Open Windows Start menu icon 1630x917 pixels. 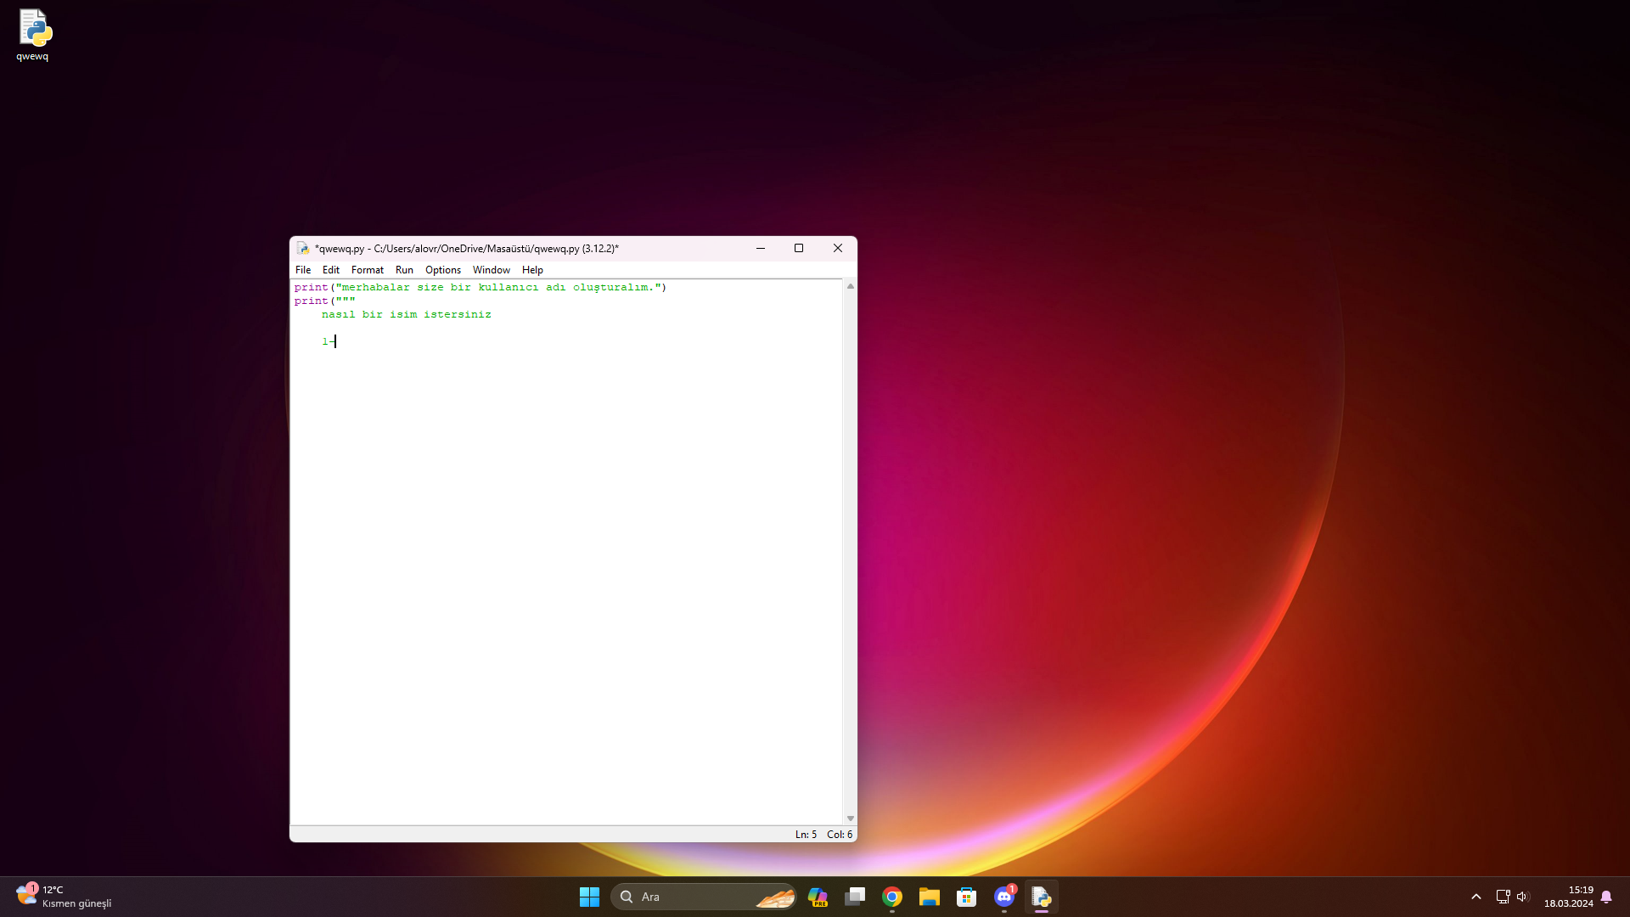coord(589,897)
